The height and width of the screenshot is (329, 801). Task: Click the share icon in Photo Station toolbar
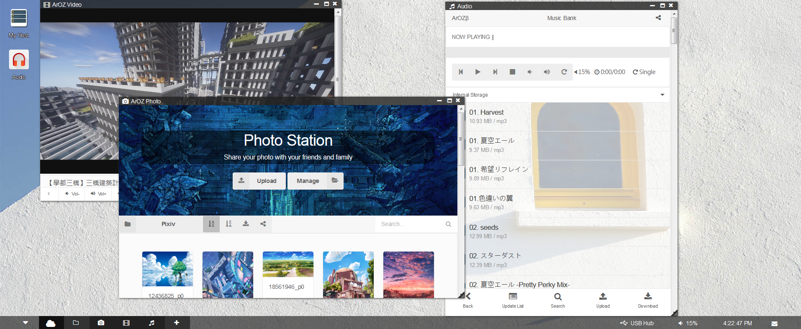click(263, 224)
